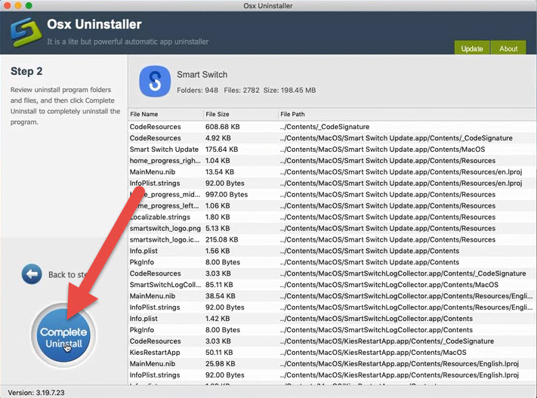Maximize window with the green button
The width and height of the screenshot is (537, 398).
(x=29, y=5)
